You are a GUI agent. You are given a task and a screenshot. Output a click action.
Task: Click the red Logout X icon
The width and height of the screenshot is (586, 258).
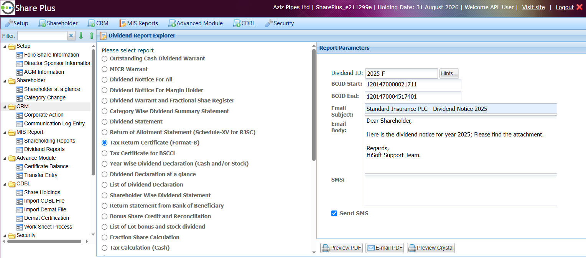tap(579, 7)
